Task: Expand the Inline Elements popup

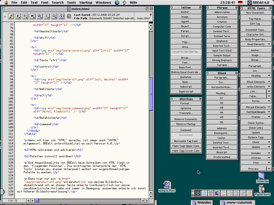Action: click(256, 87)
